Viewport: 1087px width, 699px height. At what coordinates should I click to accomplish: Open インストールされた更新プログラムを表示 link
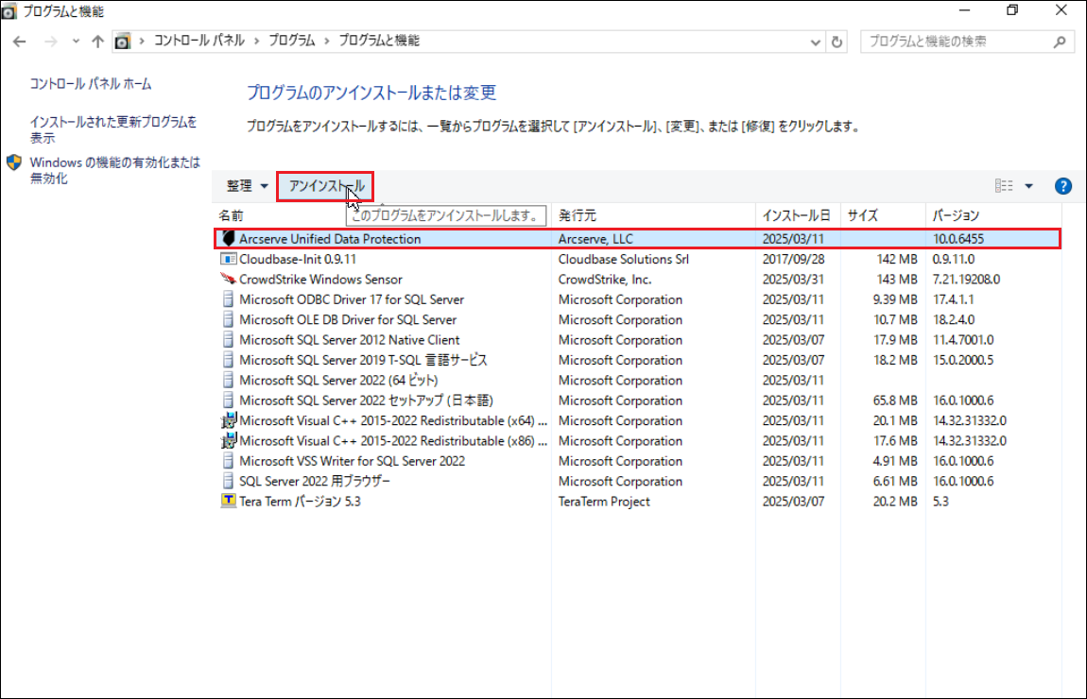point(113,129)
